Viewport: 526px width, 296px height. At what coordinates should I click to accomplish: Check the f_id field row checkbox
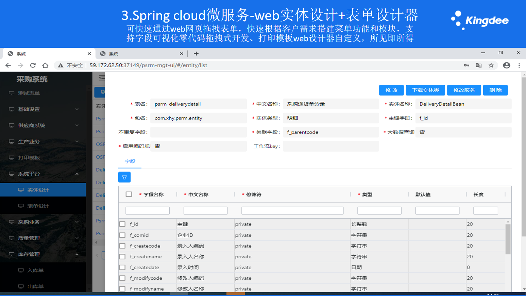coord(122,224)
